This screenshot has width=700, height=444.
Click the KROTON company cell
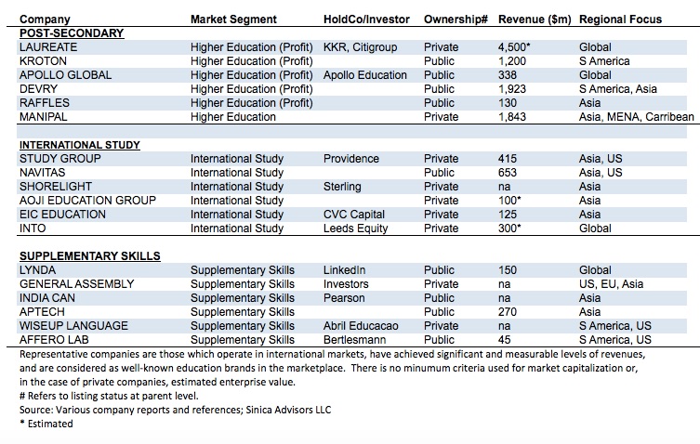click(45, 61)
